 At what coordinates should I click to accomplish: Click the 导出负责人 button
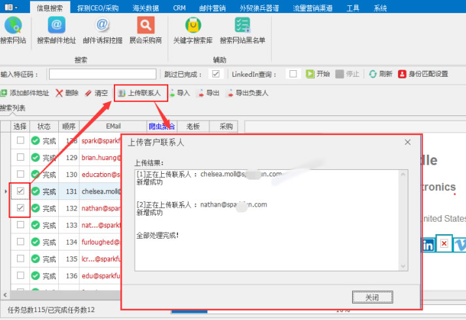(x=247, y=93)
